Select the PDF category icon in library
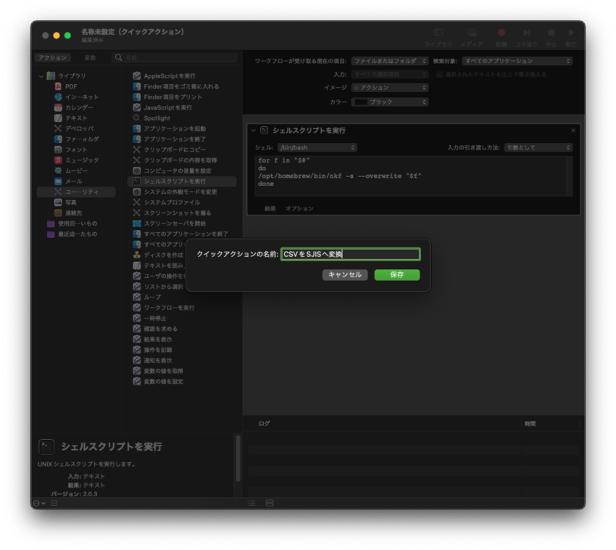The height and width of the screenshot is (550, 616). click(x=59, y=86)
